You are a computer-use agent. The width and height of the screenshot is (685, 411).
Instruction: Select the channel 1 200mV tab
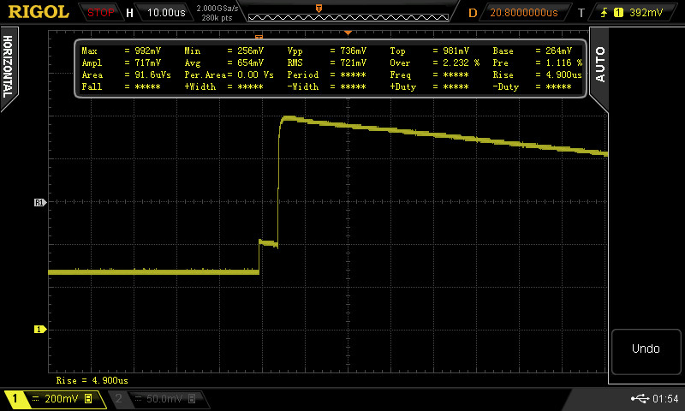[51, 399]
